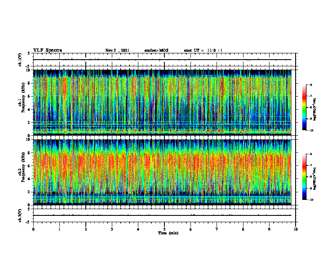Viewport: 333px width, 257px height.
Task: Click the "-6" tick on ch.2 color bar
Action: (x=310, y=154)
